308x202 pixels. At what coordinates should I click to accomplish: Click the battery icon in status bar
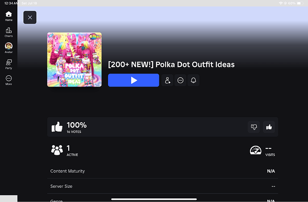[300, 3]
